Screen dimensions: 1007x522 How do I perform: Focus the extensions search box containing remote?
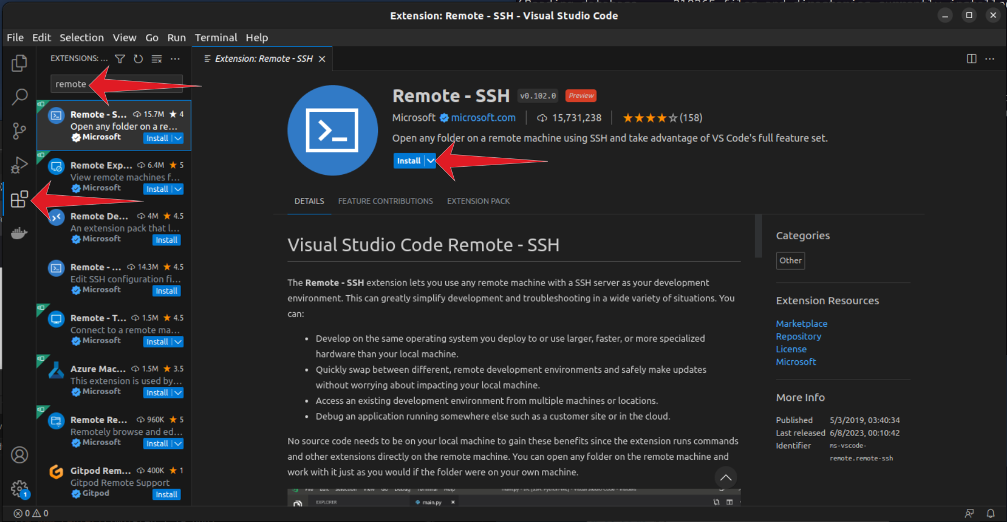(x=117, y=84)
